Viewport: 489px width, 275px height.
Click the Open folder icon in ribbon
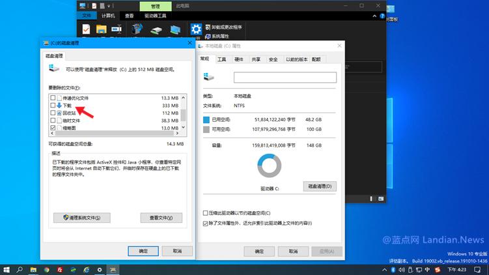101,29
